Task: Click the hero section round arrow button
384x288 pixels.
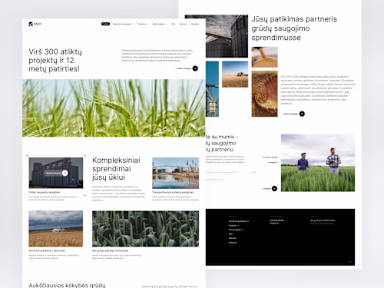Action: 195,68
